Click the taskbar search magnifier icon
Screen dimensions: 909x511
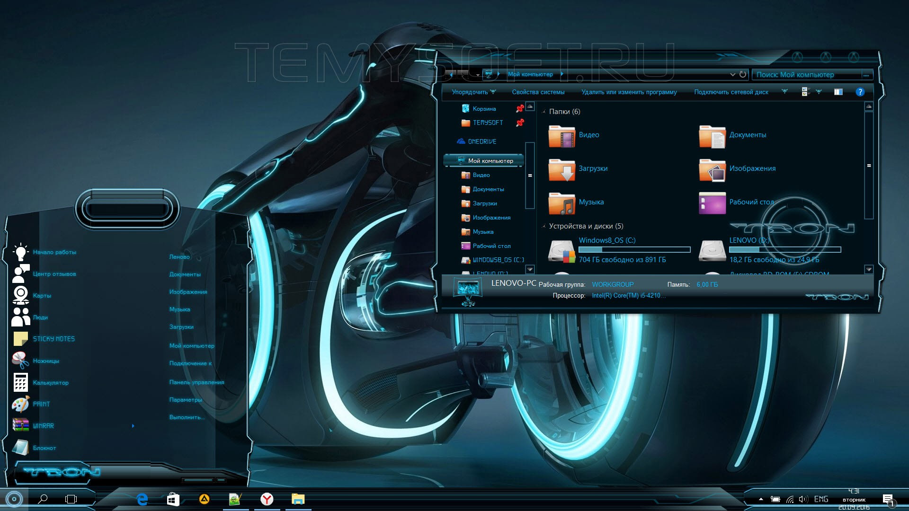(x=43, y=499)
